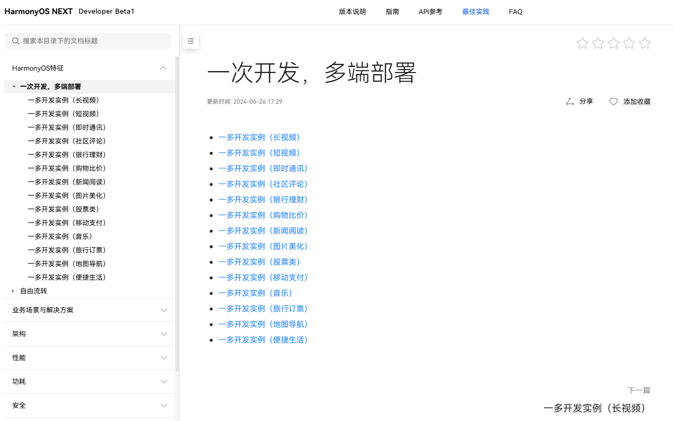This screenshot has height=421, width=673.
Task: Open the API参考 top menu item
Action: (x=431, y=12)
